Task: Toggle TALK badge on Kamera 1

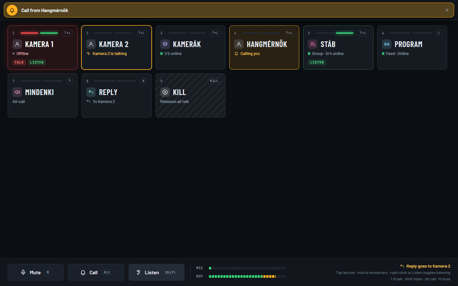Action: (19, 62)
